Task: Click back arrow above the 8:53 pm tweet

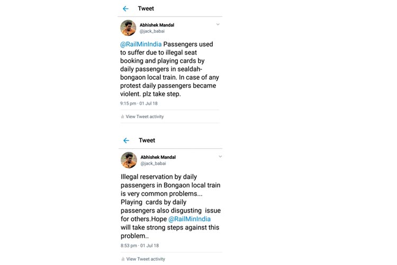Action: coord(126,140)
